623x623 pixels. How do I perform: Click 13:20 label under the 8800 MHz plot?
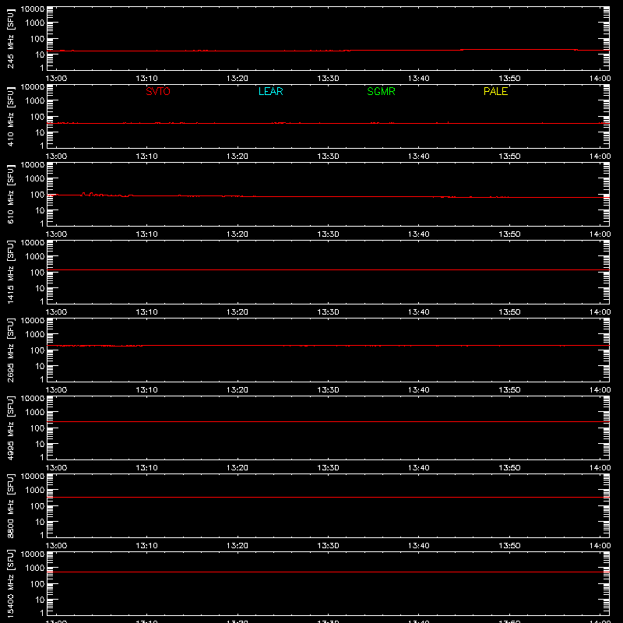238,546
